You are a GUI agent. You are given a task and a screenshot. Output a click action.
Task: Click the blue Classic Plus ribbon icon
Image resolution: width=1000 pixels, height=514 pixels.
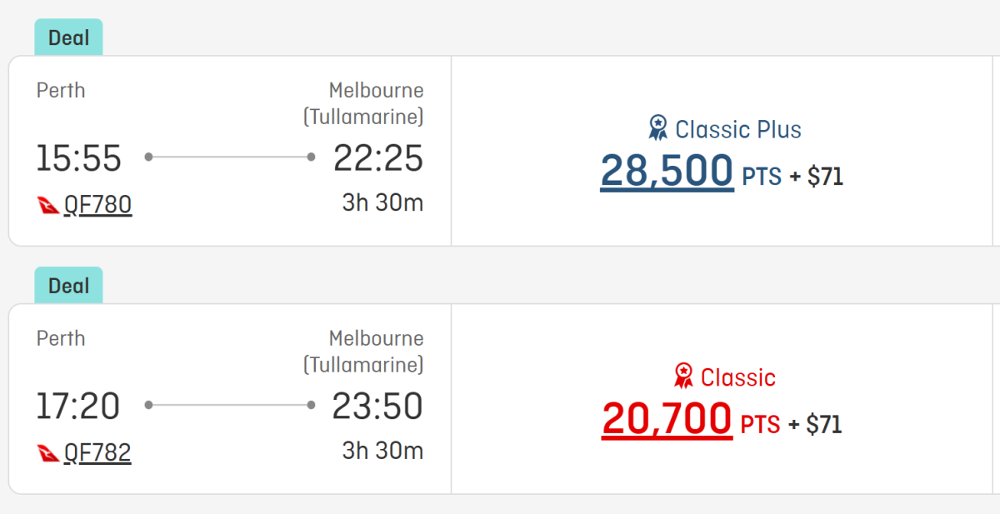click(658, 128)
